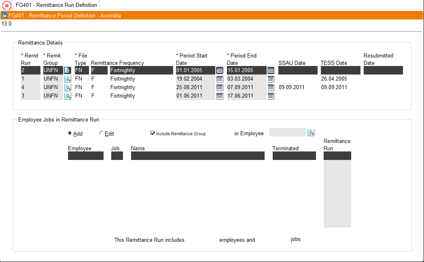424x262 pixels.
Task: Open the Employee search lookup icon
Action: 311,132
